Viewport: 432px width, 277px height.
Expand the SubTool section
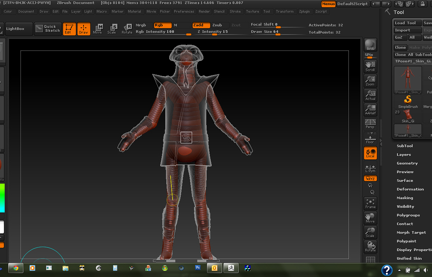[405, 146]
